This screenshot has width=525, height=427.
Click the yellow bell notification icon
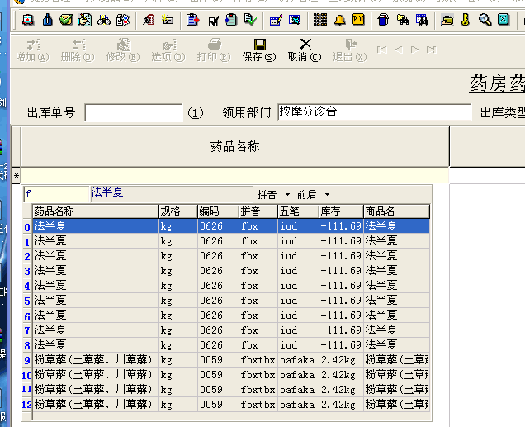339,19
